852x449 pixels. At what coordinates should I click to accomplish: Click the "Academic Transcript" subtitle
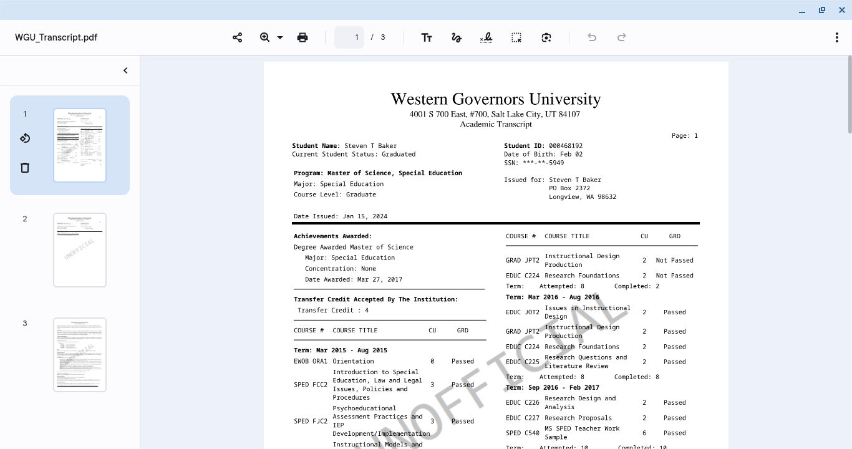pyautogui.click(x=496, y=124)
